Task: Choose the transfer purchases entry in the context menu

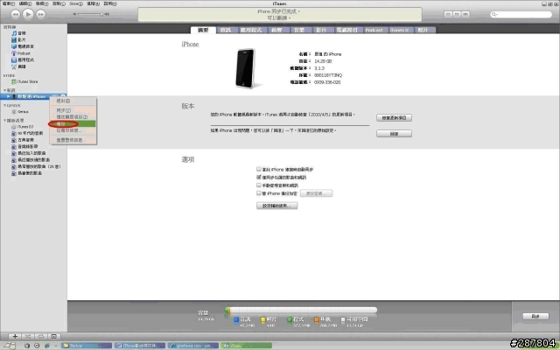Action: pyautogui.click(x=73, y=117)
